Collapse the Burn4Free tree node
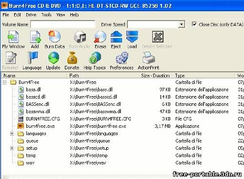 pyautogui.click(x=5, y=82)
